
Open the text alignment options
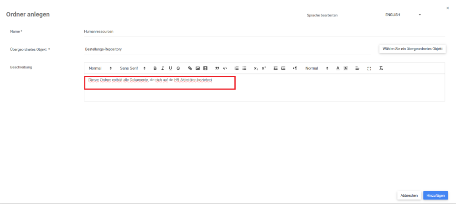click(358, 68)
